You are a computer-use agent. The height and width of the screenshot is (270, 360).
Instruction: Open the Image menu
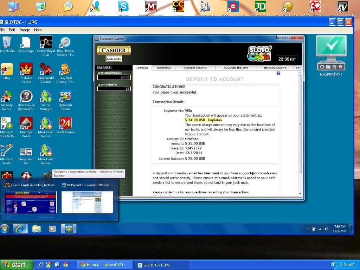coord(25,30)
